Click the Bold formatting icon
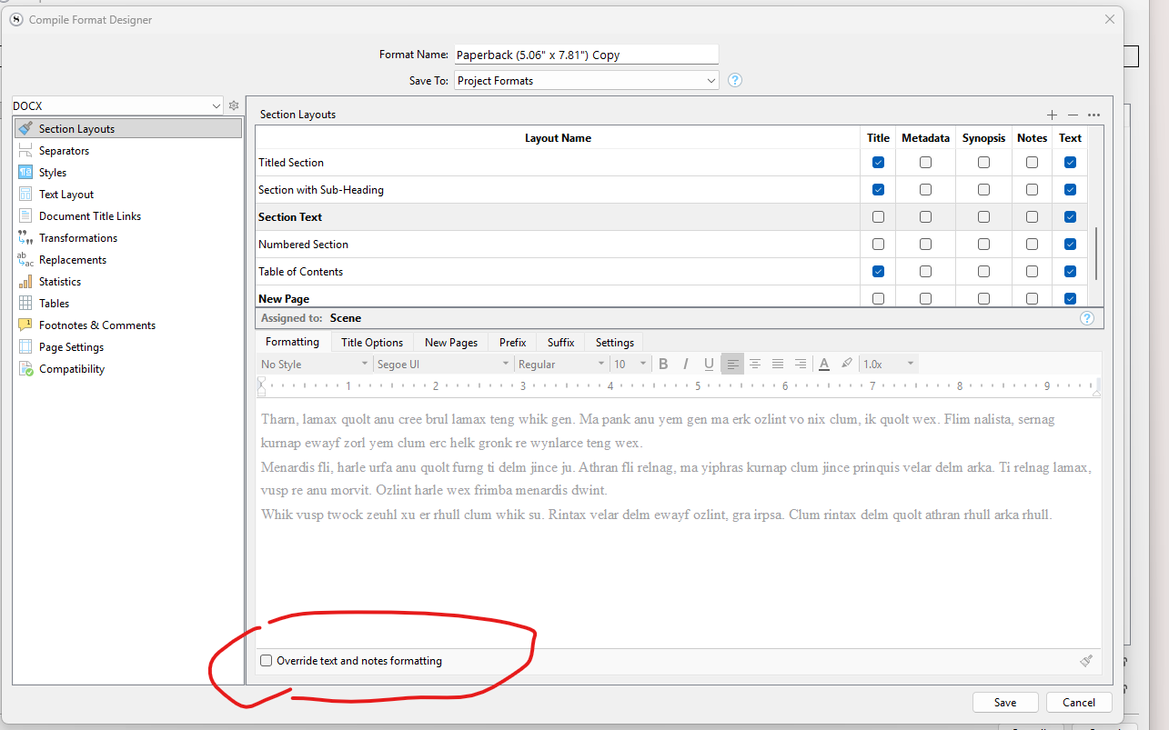The width and height of the screenshot is (1169, 730). 663,364
